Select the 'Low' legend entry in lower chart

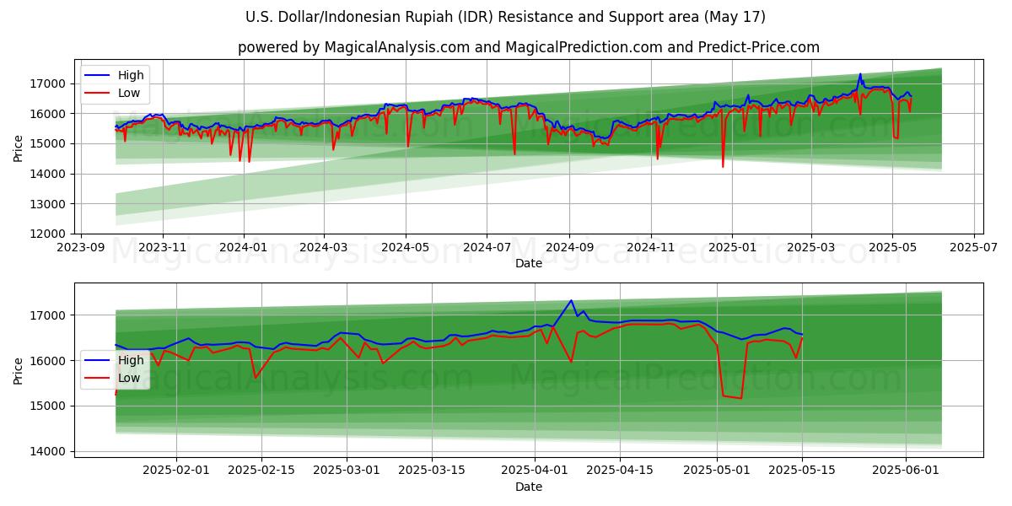(129, 379)
